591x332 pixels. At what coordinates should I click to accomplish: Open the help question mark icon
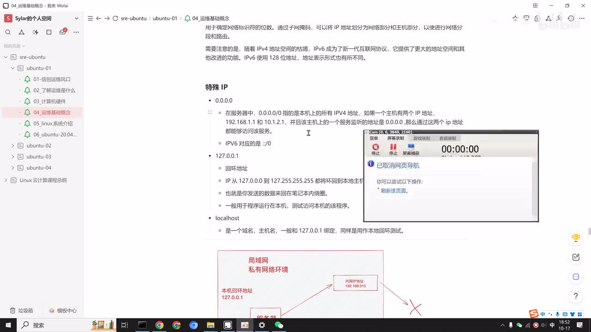pyautogui.click(x=576, y=296)
